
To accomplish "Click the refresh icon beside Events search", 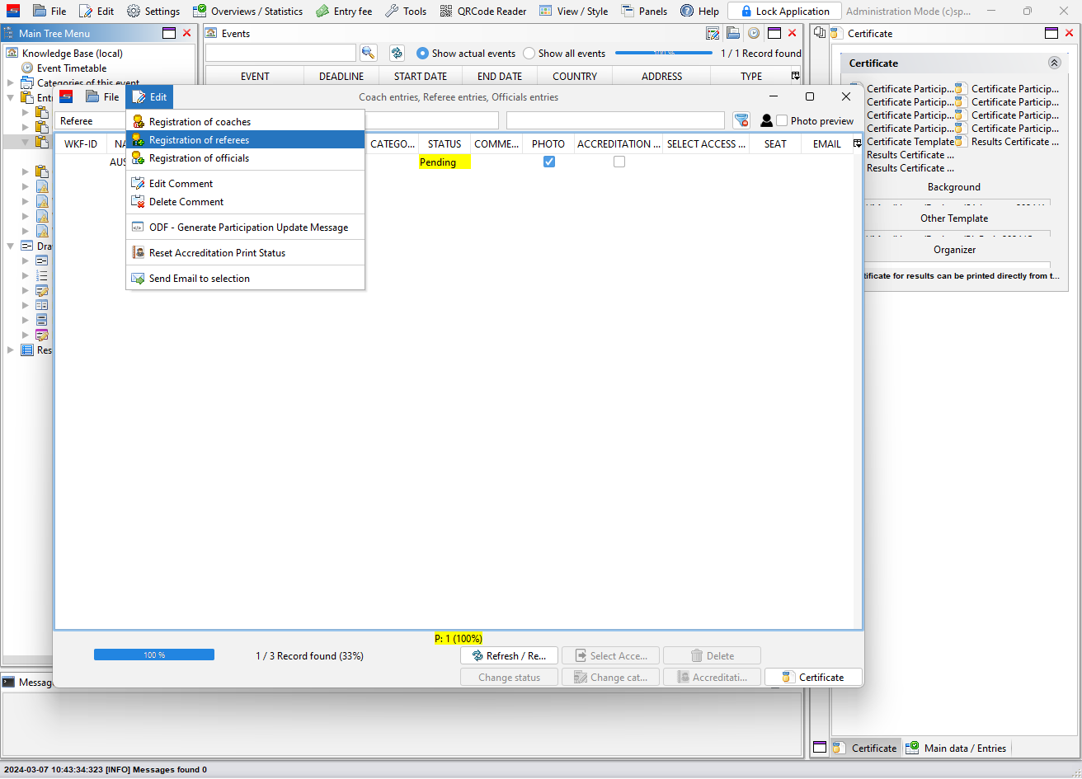I will click(x=397, y=53).
